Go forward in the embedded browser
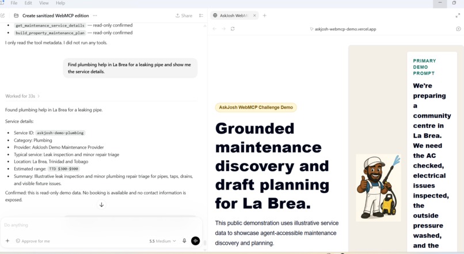 [224, 29]
